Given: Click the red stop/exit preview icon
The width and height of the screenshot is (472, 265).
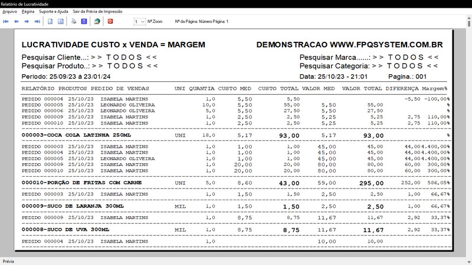Looking at the screenshot, I should coord(110,21).
